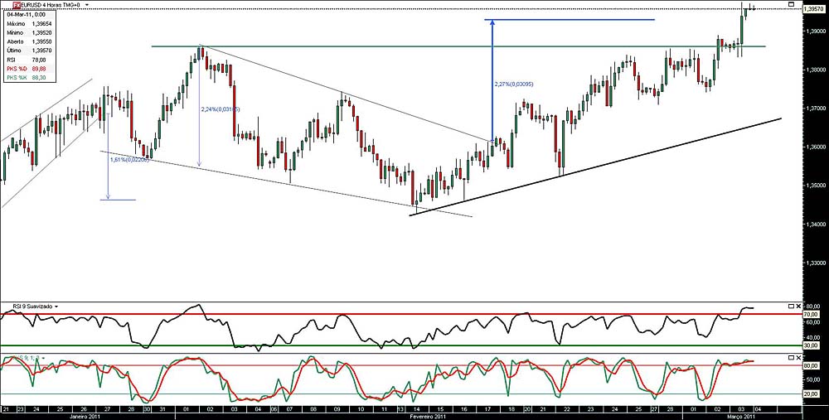Click the RSI 40,00 scale label

point(812,338)
